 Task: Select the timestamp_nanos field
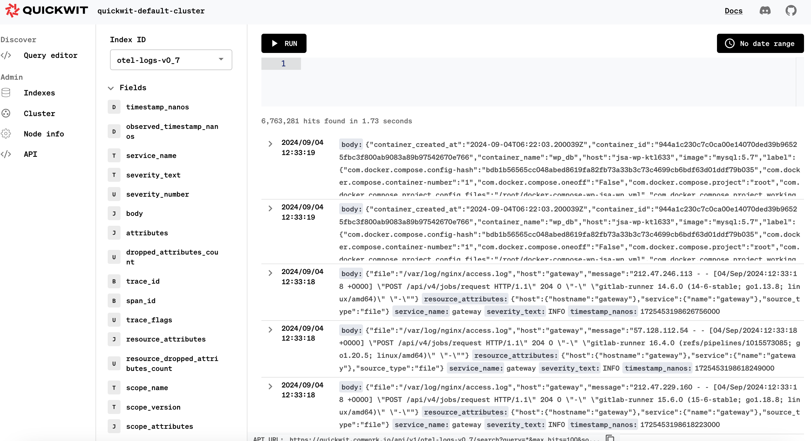click(x=157, y=107)
